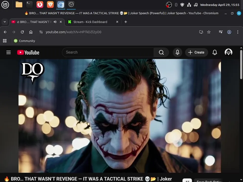This screenshot has width=243, height=182.
Task: Bookmark this page with the star
Action: click(x=209, y=32)
